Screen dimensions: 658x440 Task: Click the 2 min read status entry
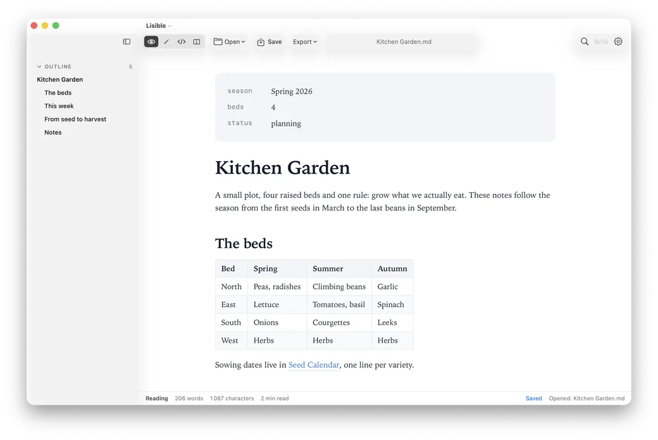pos(275,398)
